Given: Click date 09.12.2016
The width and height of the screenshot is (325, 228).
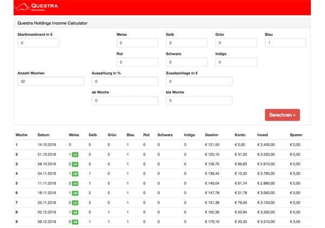Looking at the screenshot, I should 47,222.
